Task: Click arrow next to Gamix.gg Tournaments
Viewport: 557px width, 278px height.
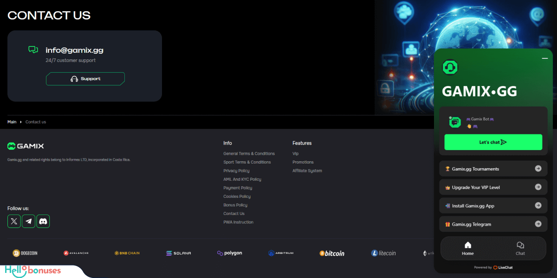Action: tap(538, 169)
